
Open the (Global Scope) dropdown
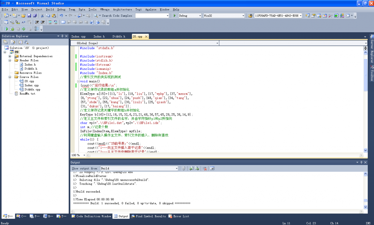[x=217, y=43]
